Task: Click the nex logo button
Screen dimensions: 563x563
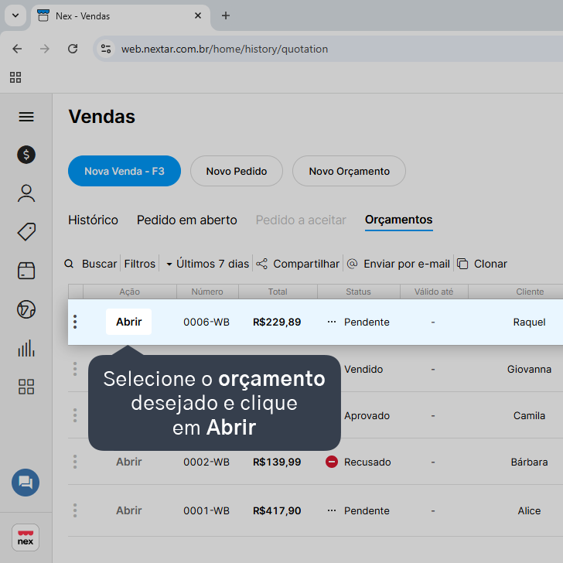Action: coord(26,537)
